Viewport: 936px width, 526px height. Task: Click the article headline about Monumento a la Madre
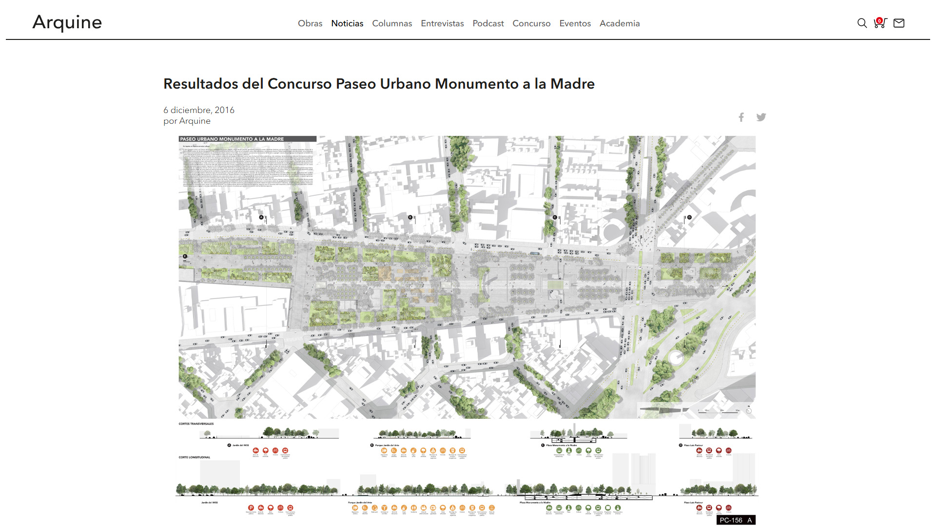[x=379, y=84]
